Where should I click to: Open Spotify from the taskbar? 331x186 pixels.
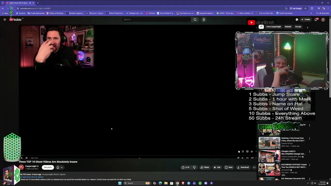[x=200, y=183]
